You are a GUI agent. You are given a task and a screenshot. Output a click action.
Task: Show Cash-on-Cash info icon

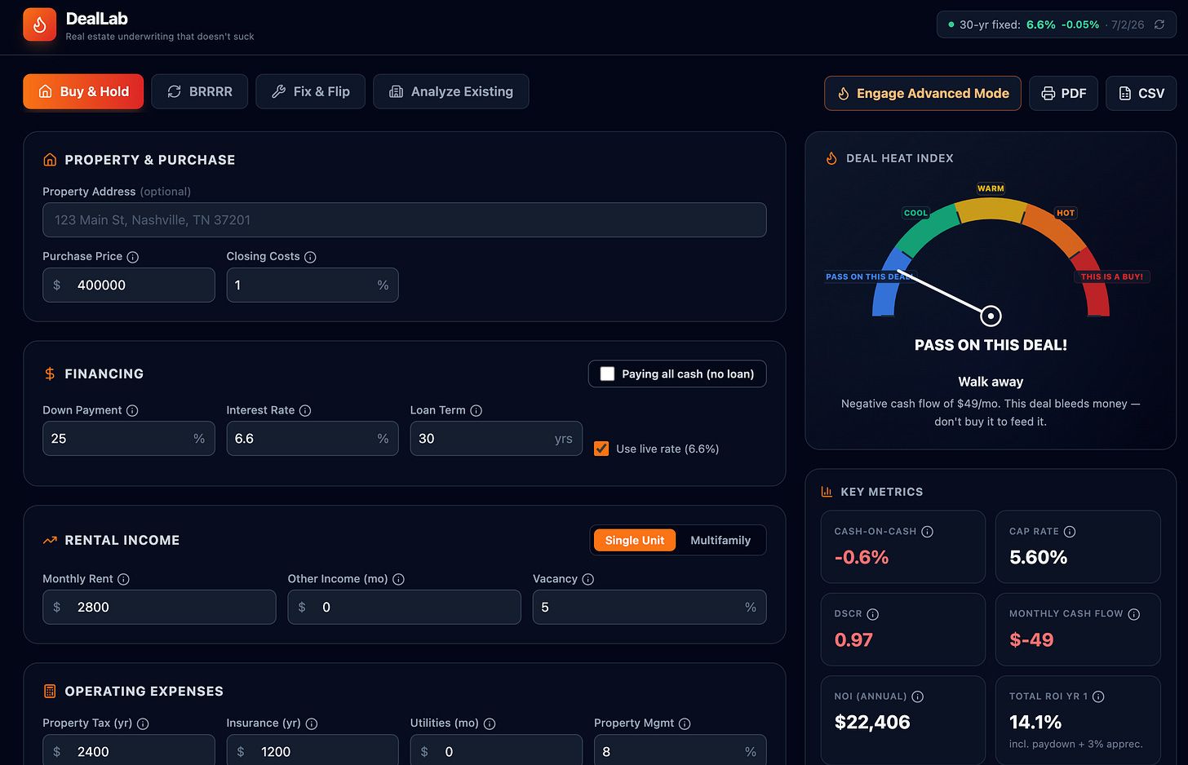tap(927, 532)
